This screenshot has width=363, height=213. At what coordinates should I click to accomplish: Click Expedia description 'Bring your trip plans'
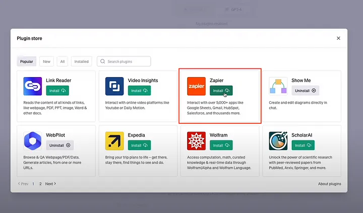(x=136, y=160)
